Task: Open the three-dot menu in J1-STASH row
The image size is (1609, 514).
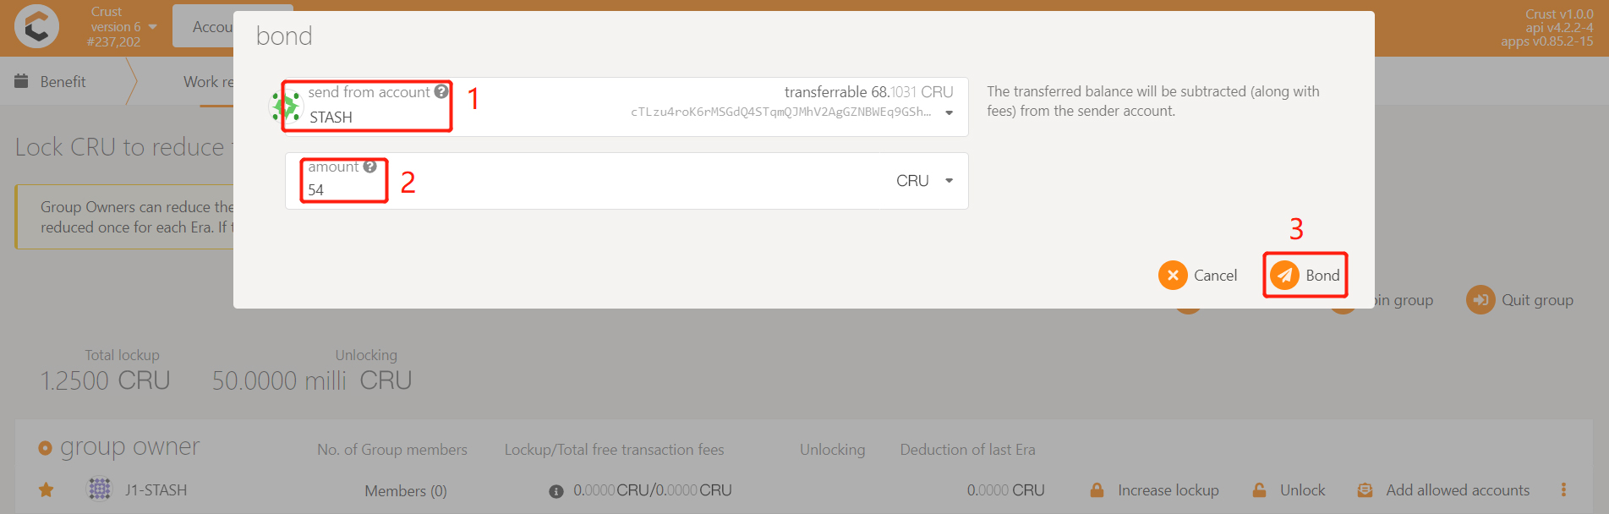Action: click(1563, 490)
